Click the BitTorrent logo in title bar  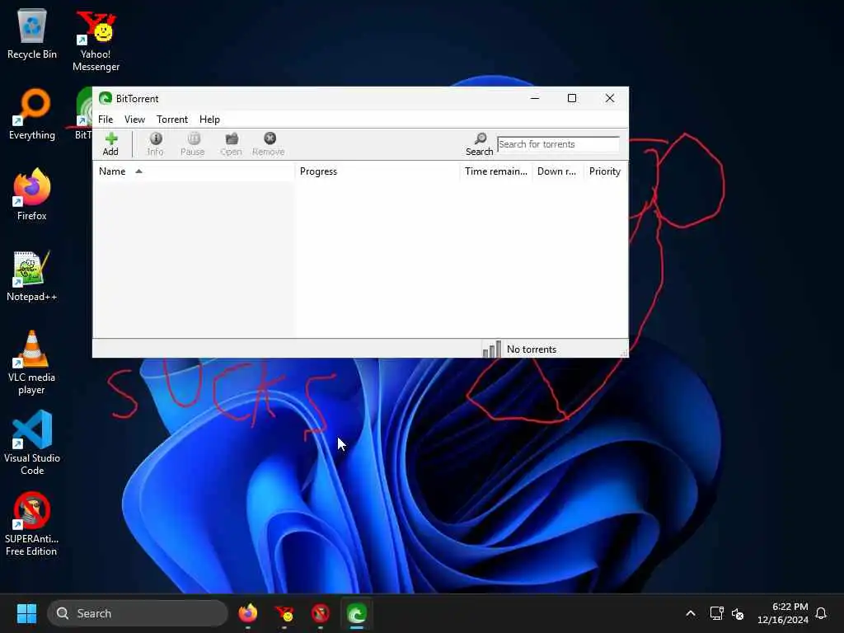pyautogui.click(x=105, y=98)
